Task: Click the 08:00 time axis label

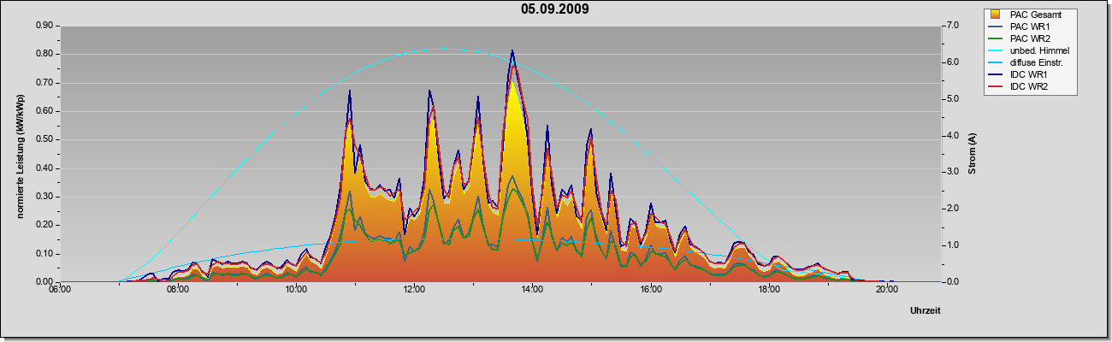Action: (x=178, y=289)
